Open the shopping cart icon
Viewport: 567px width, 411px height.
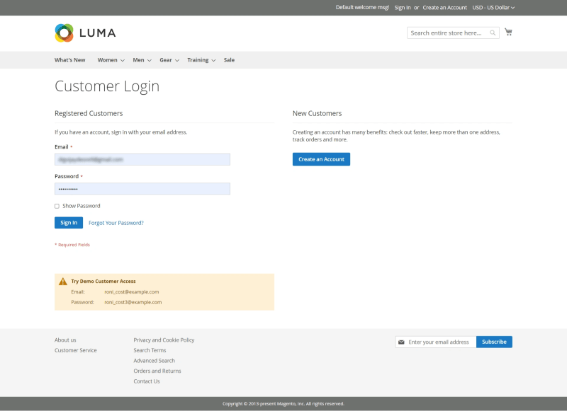pos(509,32)
